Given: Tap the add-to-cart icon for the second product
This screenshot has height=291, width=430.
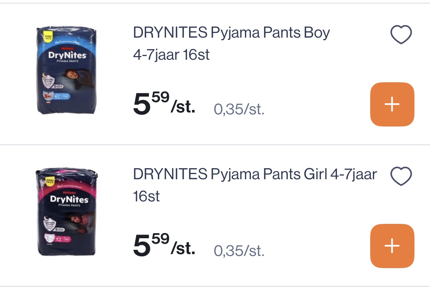Looking at the screenshot, I should 392,246.
